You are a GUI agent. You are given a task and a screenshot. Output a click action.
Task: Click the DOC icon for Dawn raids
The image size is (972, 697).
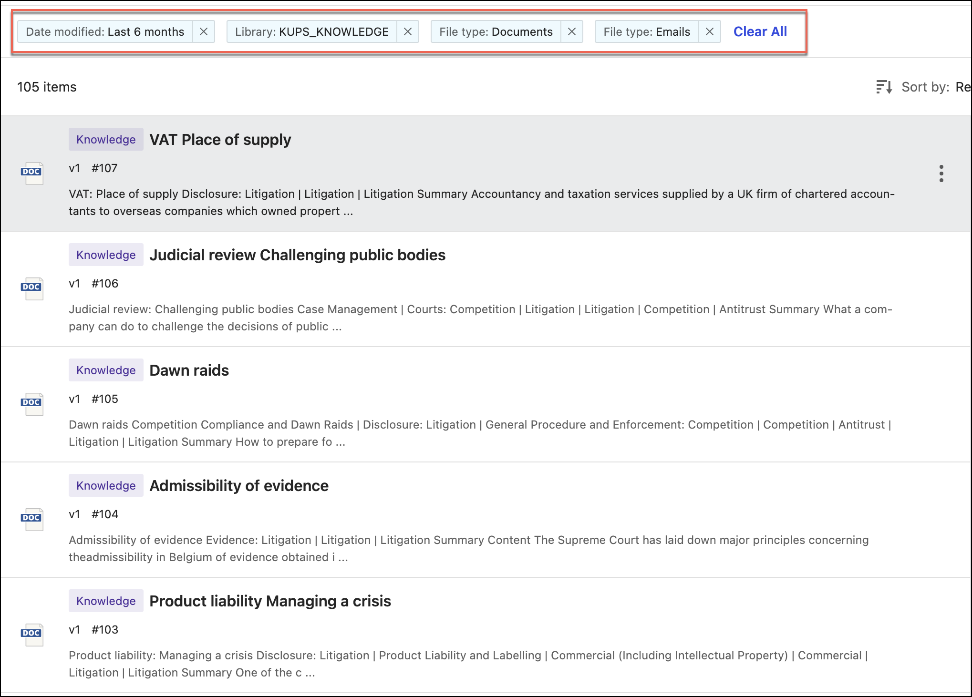(x=32, y=404)
